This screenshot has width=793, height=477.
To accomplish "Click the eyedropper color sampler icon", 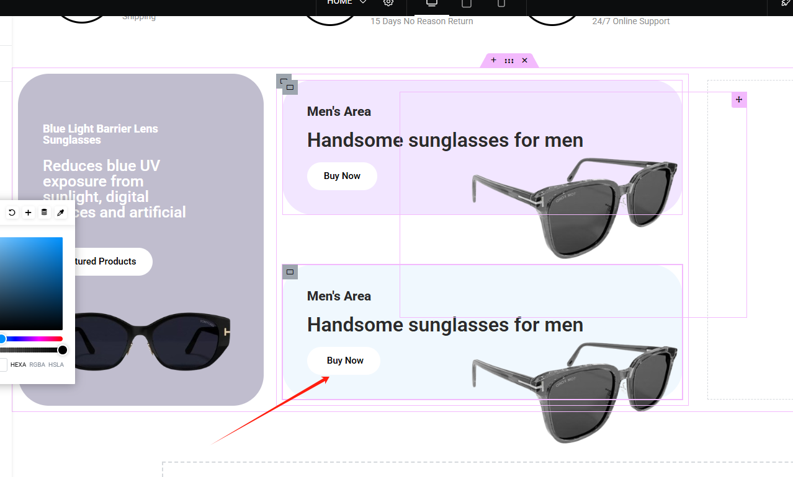I will pyautogui.click(x=60, y=213).
